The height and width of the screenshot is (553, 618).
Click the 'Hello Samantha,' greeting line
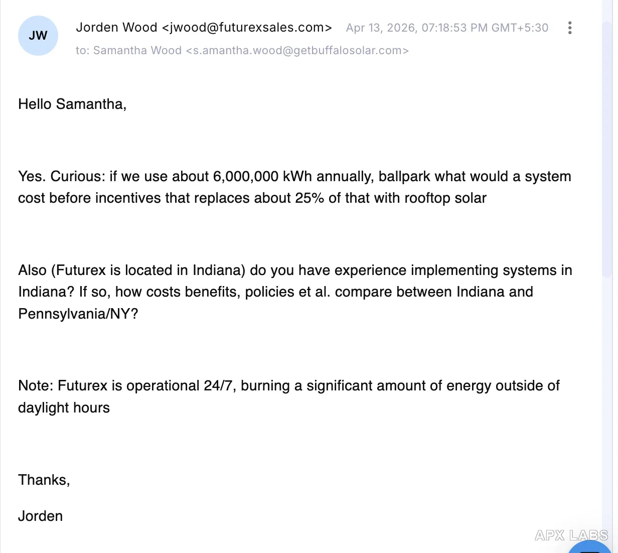pyautogui.click(x=72, y=104)
